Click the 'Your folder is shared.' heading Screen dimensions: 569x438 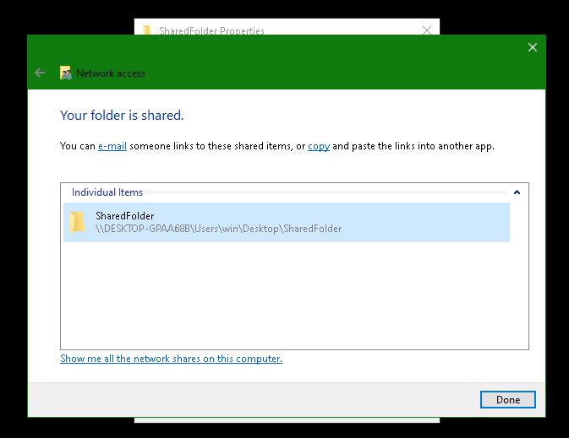(x=122, y=115)
